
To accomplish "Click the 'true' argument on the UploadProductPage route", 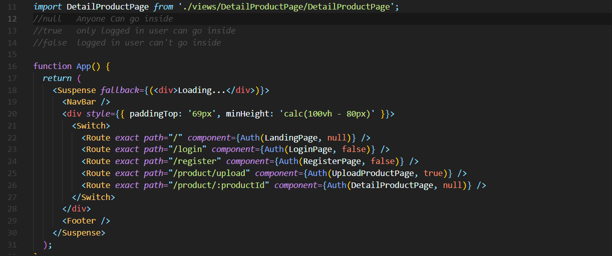I will (x=434, y=174).
